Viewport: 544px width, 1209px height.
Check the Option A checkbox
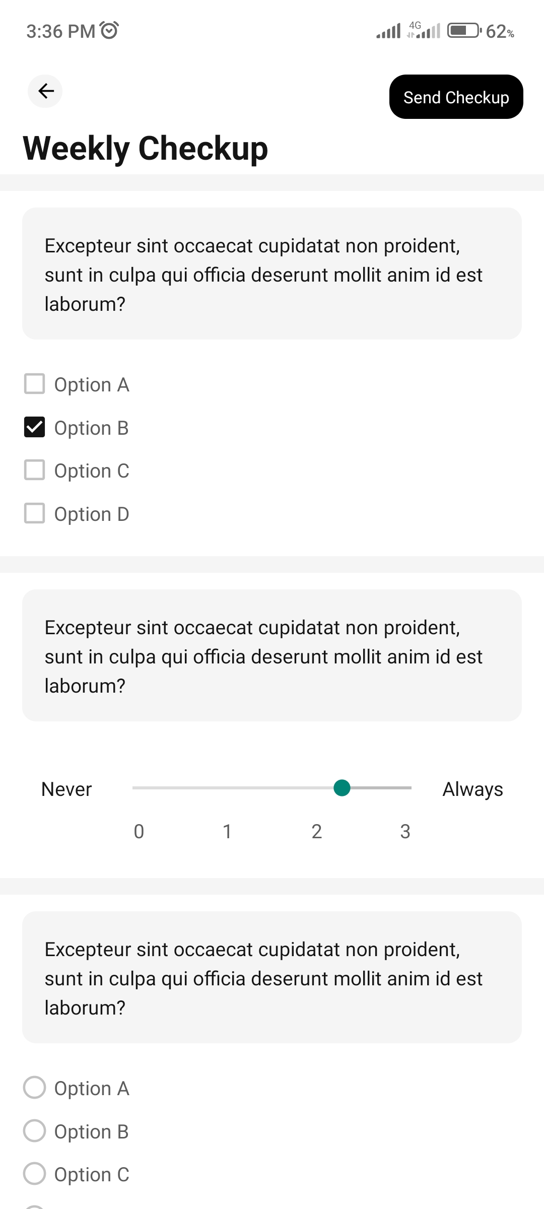pyautogui.click(x=35, y=384)
